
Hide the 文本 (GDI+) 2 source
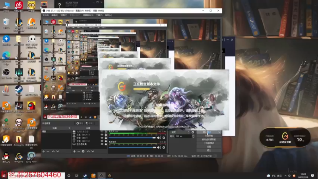102,141
